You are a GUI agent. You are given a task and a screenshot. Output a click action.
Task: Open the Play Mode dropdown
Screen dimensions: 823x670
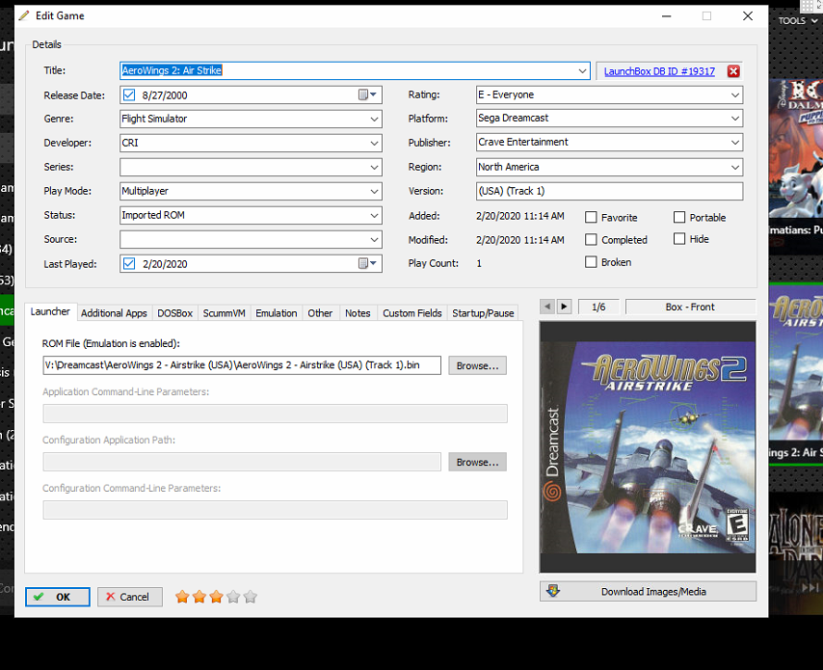pyautogui.click(x=374, y=191)
